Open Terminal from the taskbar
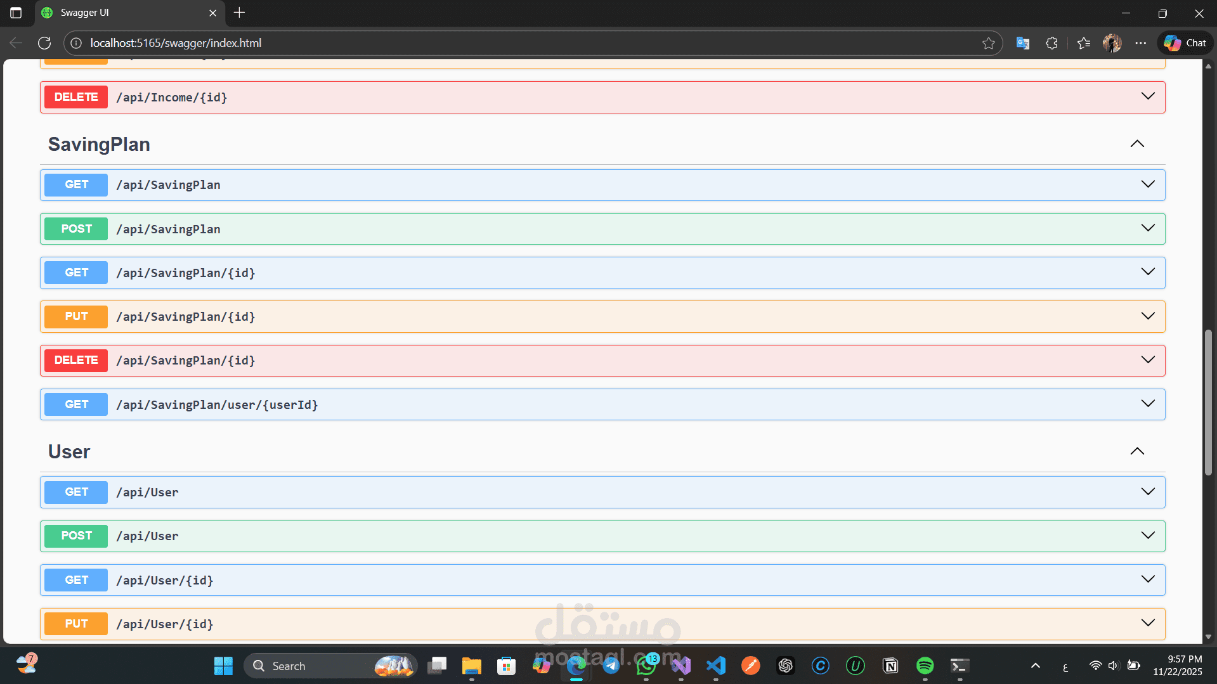 pyautogui.click(x=960, y=666)
